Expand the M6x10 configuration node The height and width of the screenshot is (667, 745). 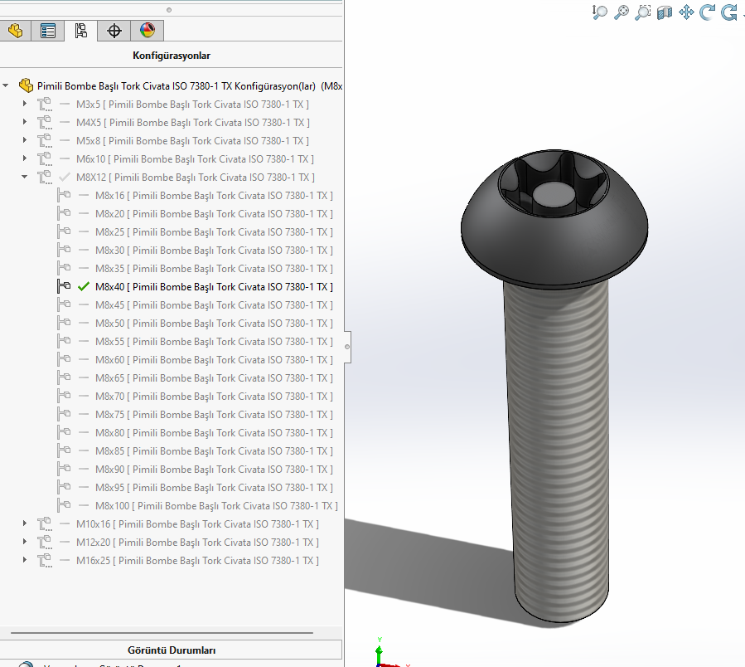pyautogui.click(x=25, y=158)
